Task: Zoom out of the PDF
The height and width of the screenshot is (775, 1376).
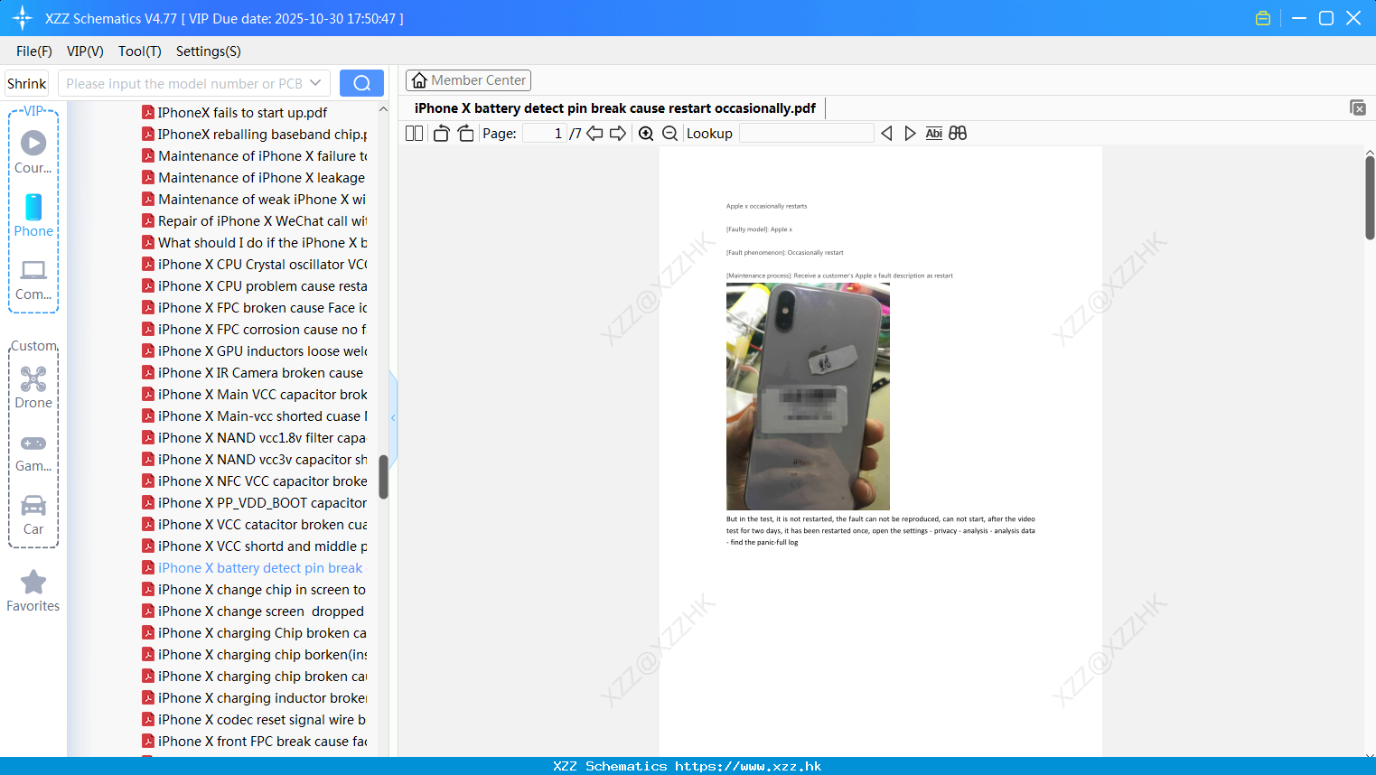Action: pos(669,134)
